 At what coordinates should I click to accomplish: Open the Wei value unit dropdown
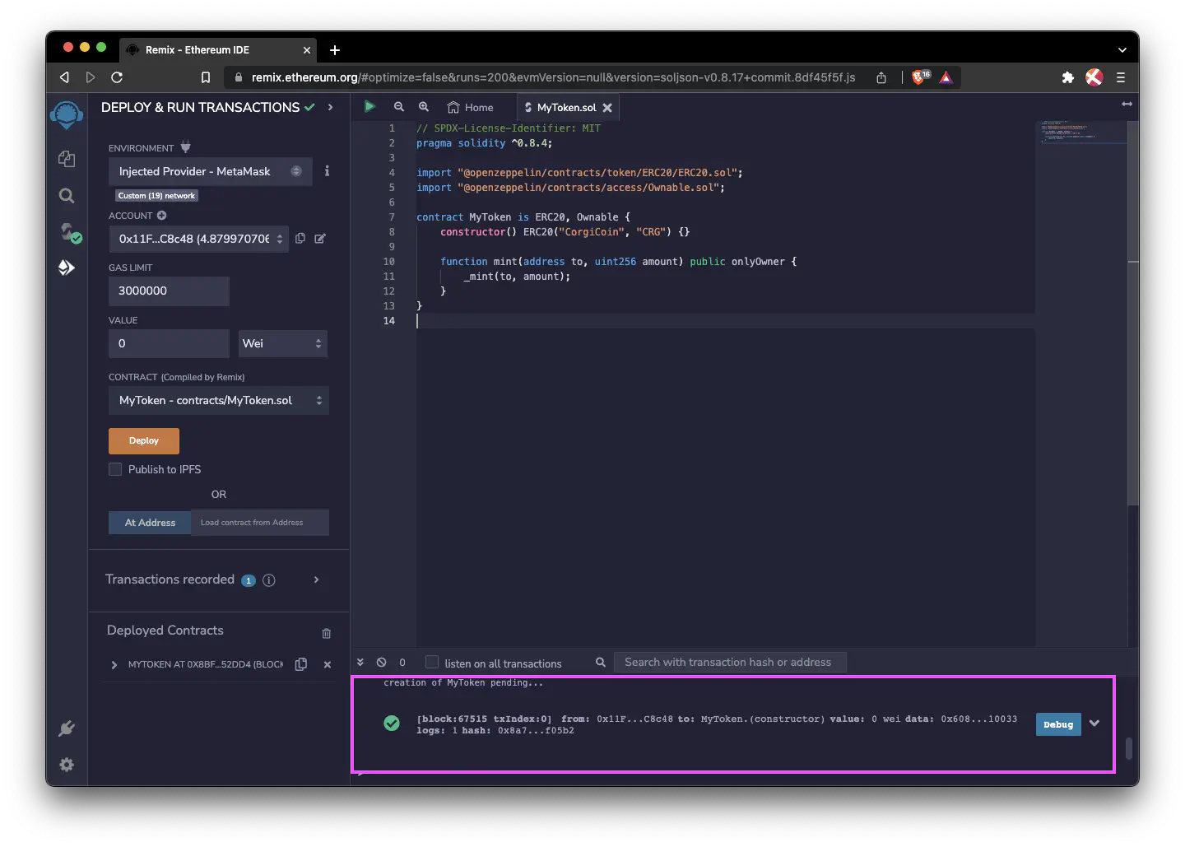click(283, 343)
